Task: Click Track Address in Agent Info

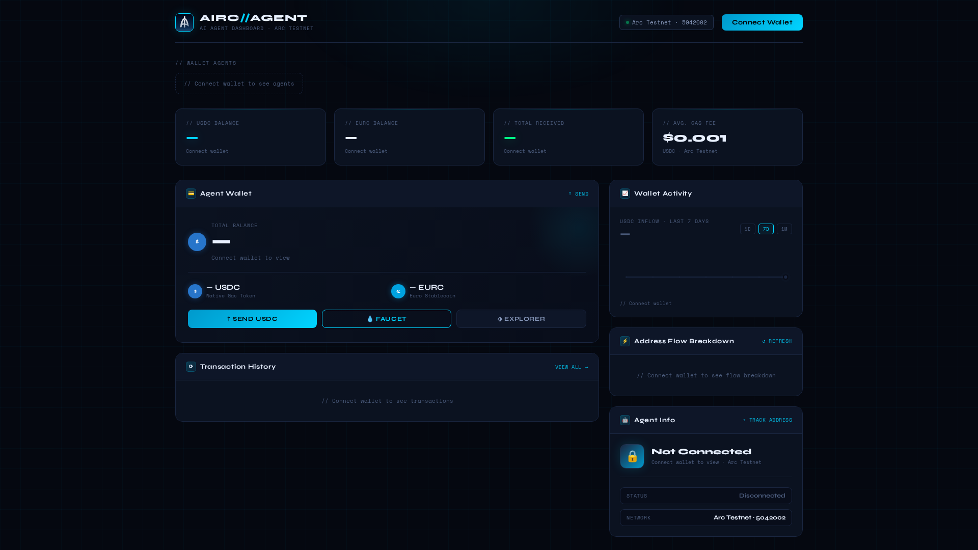Action: pos(767,420)
